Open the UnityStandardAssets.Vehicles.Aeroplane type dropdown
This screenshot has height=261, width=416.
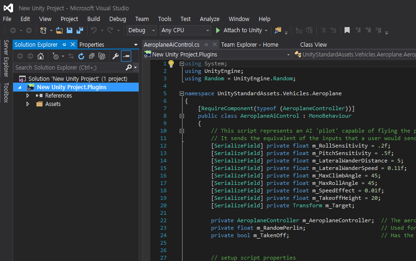[x=355, y=55]
